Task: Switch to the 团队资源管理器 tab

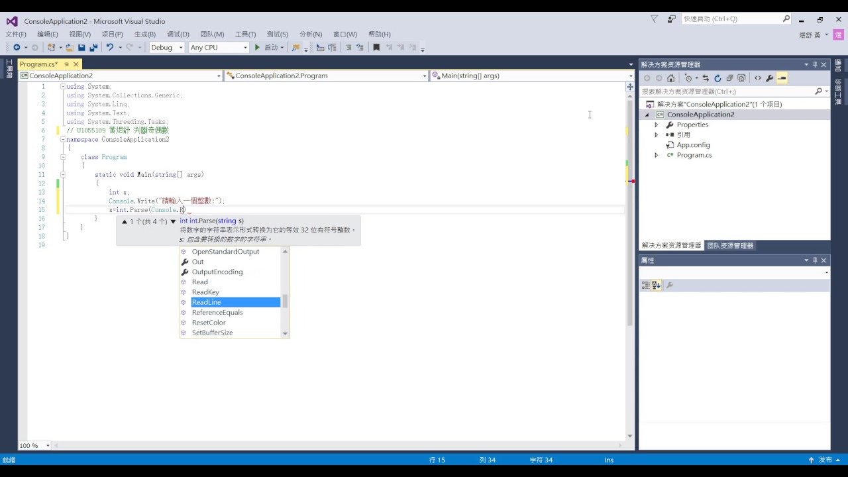Action: pyautogui.click(x=730, y=246)
